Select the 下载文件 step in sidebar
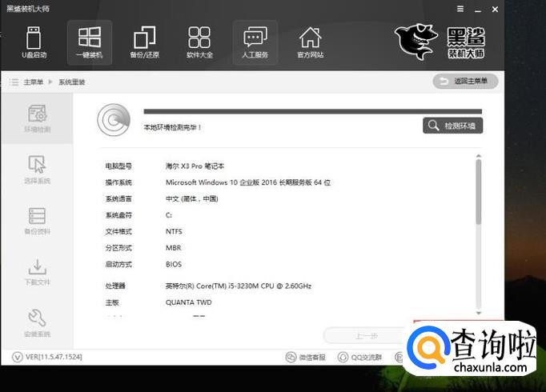The width and height of the screenshot is (546, 392). (37, 272)
